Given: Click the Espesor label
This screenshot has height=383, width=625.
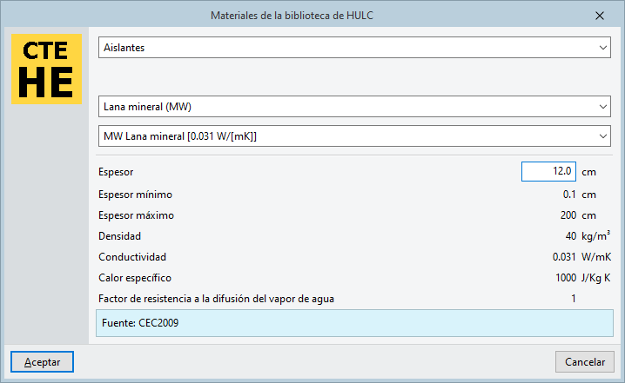Looking at the screenshot, I should coord(116,172).
